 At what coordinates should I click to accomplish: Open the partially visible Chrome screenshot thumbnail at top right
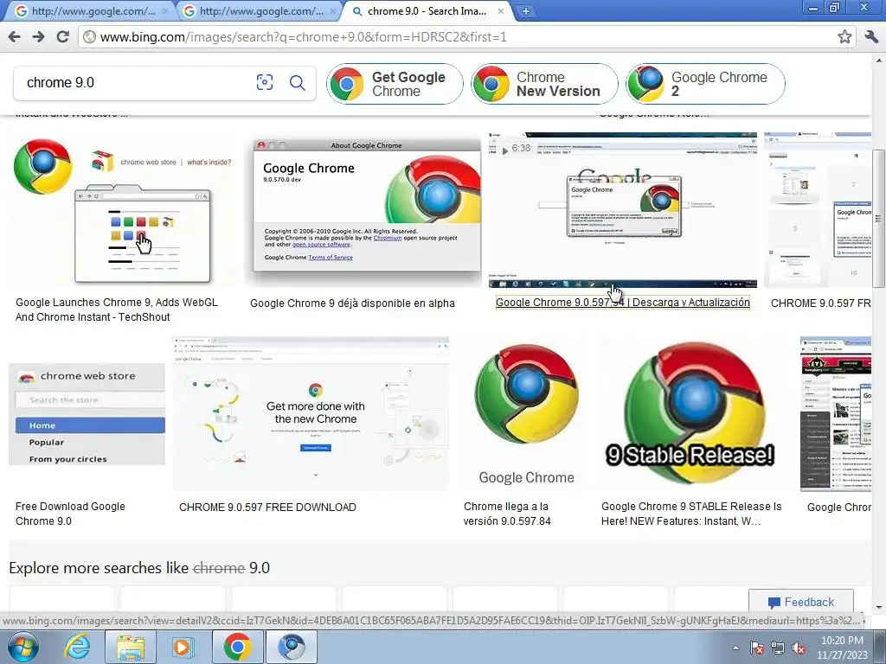tap(818, 210)
